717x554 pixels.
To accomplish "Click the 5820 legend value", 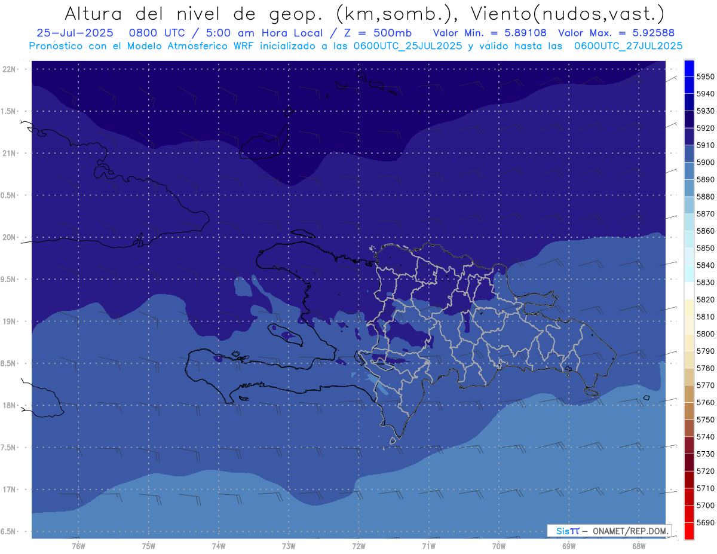I will [x=705, y=299].
